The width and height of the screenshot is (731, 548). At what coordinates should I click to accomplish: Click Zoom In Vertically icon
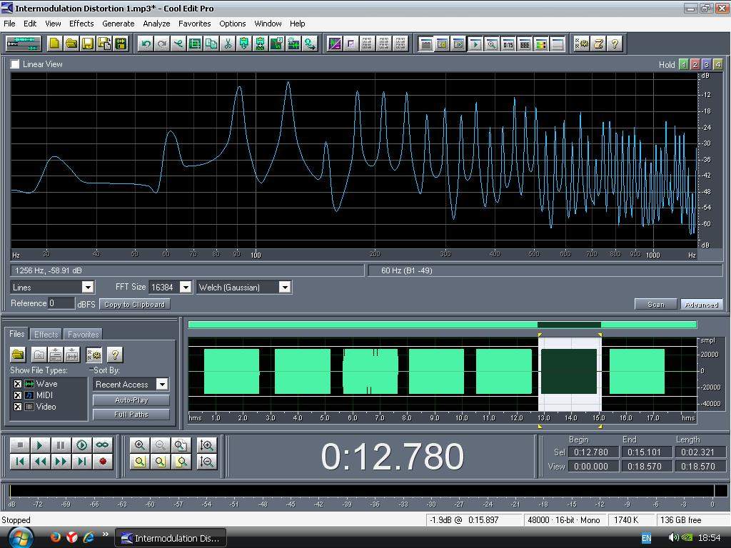[x=206, y=445]
